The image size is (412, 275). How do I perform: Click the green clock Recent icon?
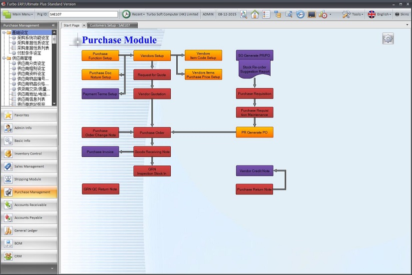pyautogui.click(x=126, y=14)
